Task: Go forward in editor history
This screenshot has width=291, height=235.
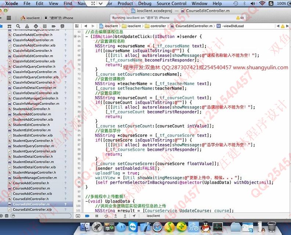Action: coord(93,26)
